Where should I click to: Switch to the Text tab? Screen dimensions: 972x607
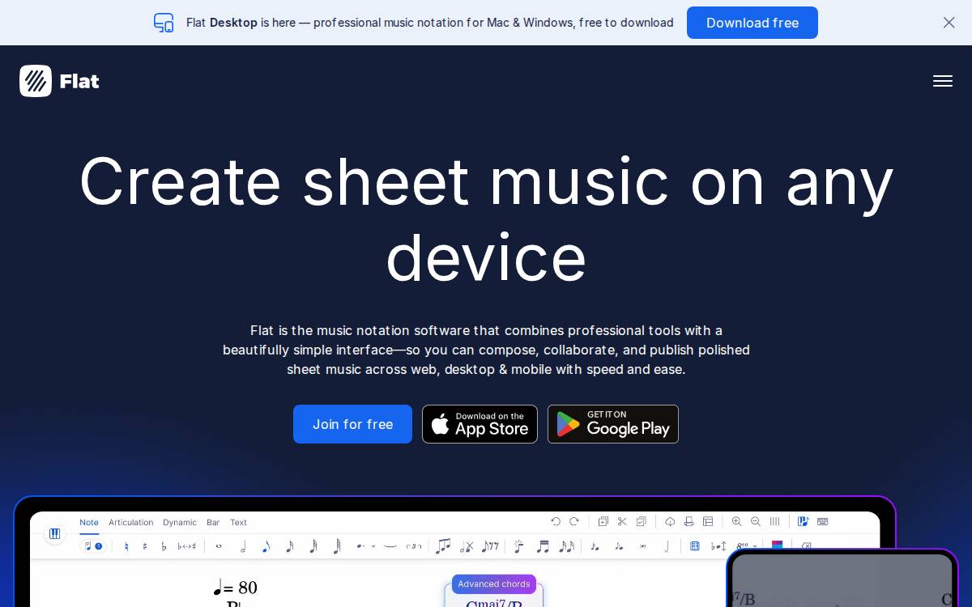click(238, 522)
